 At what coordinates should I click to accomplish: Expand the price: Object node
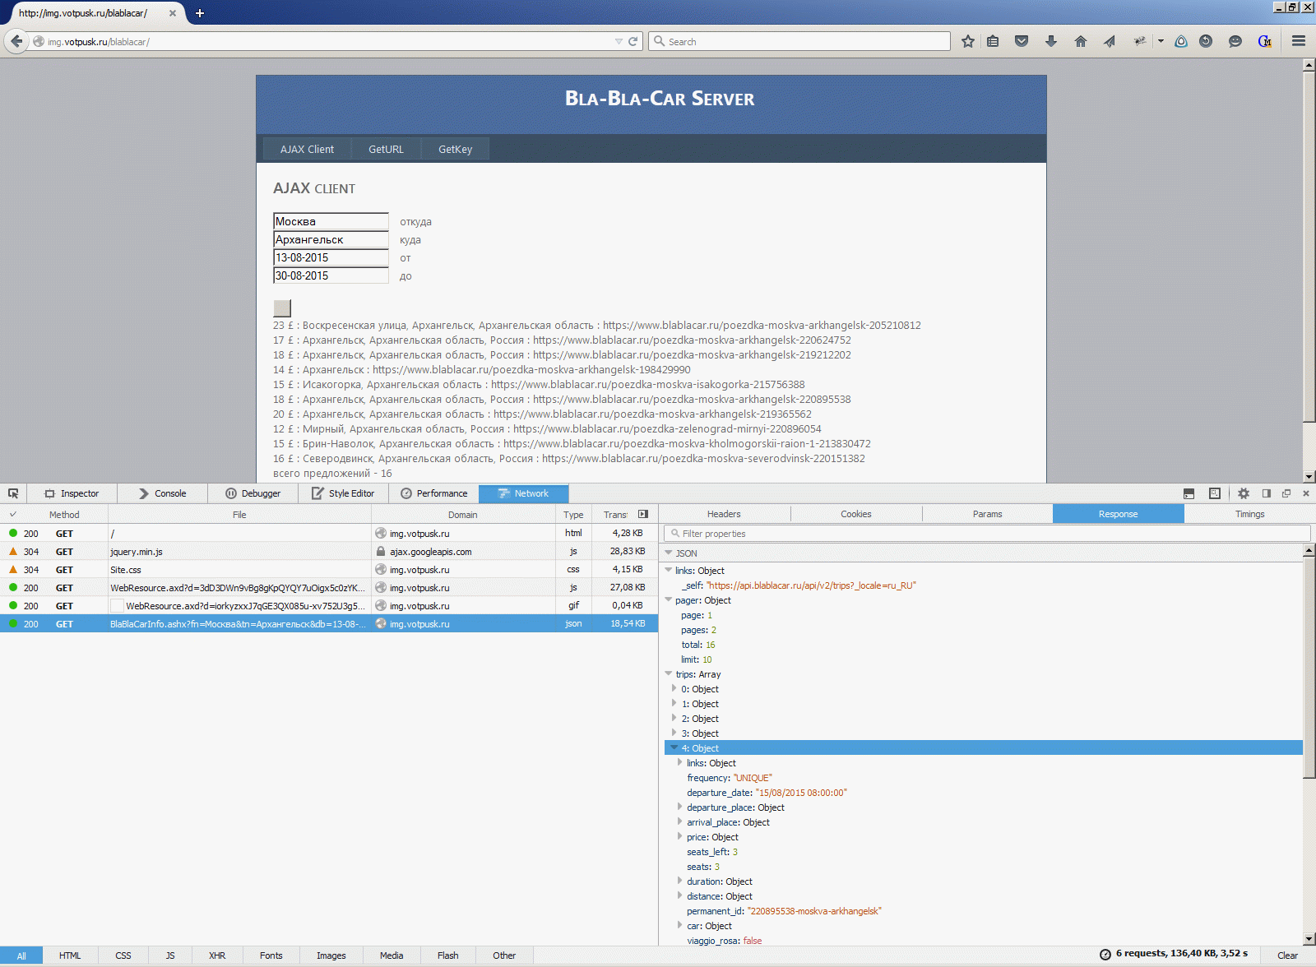[680, 836]
